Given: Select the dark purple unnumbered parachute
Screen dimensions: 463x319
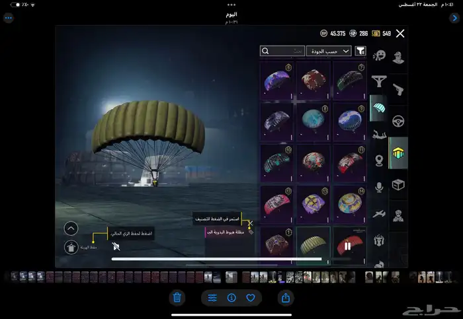Looking at the screenshot, I should (276, 122).
